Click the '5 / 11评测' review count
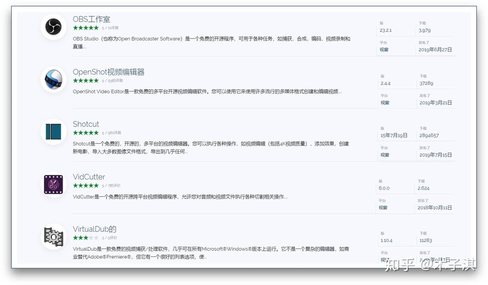 (x=110, y=28)
